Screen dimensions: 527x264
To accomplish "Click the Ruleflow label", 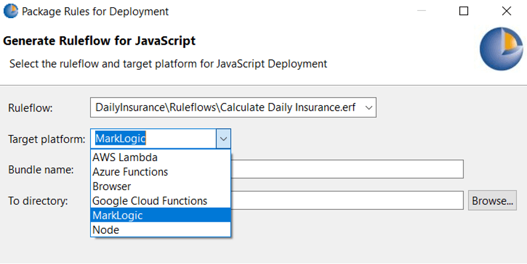I will click(x=30, y=108).
